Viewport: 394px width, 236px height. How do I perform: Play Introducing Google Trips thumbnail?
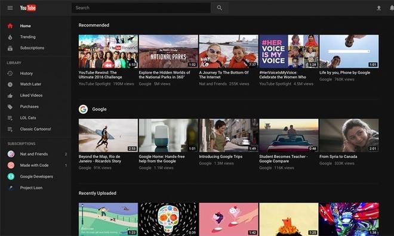229,135
